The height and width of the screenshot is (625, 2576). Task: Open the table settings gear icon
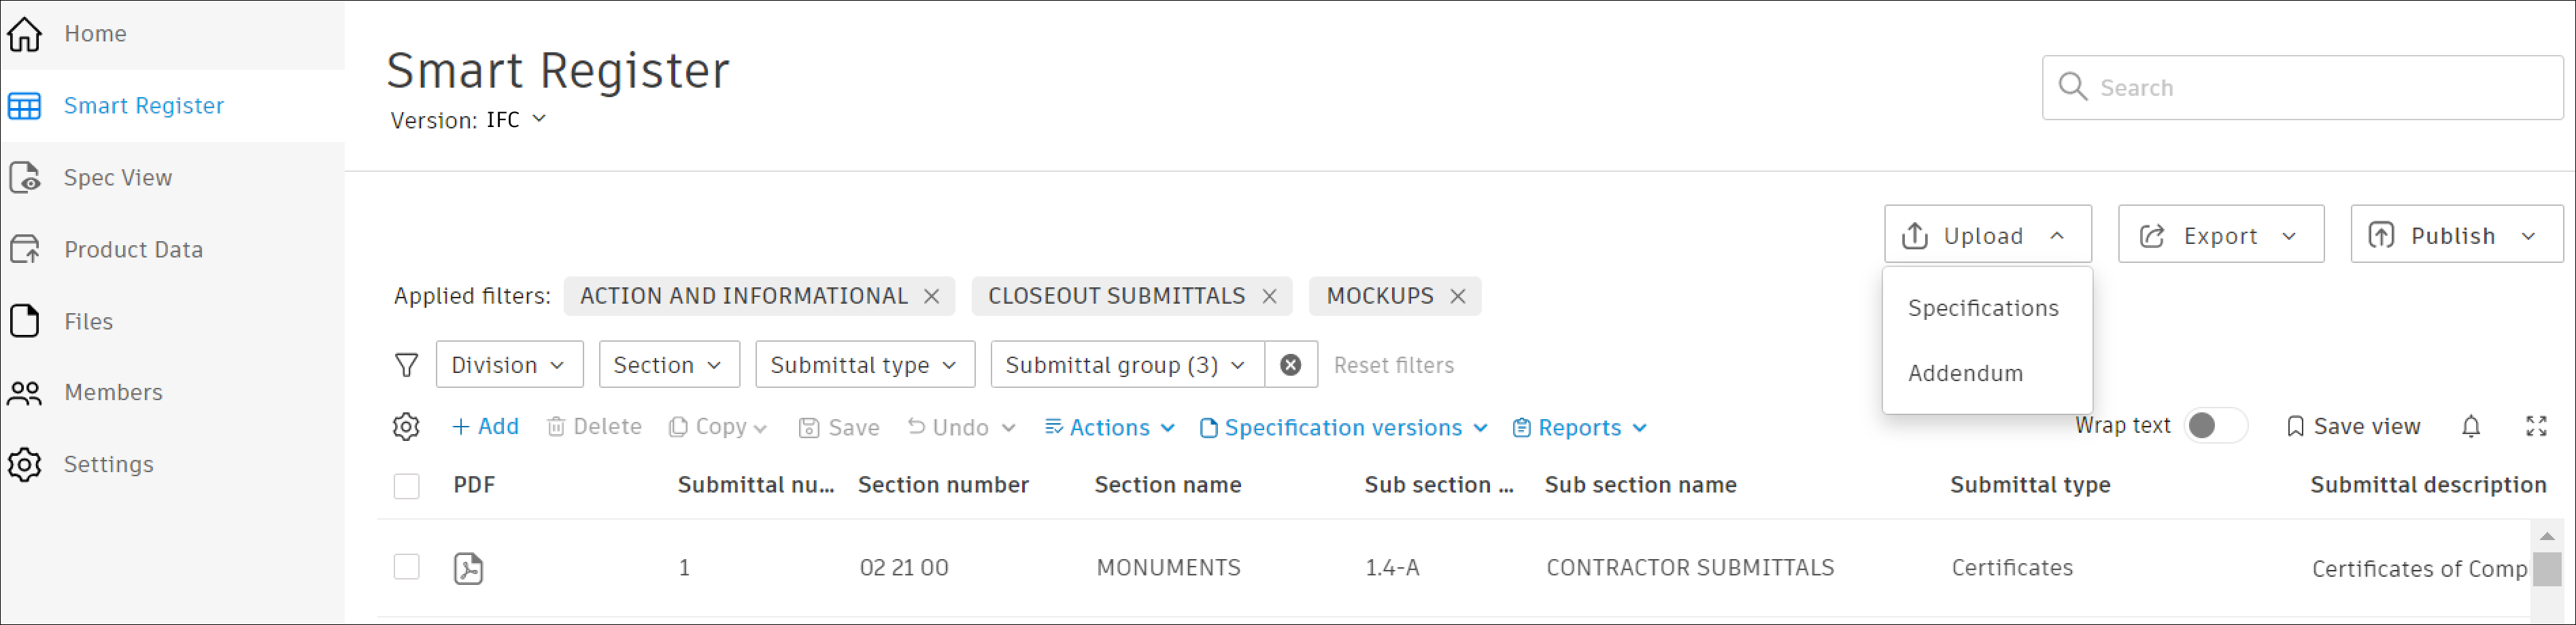(406, 427)
